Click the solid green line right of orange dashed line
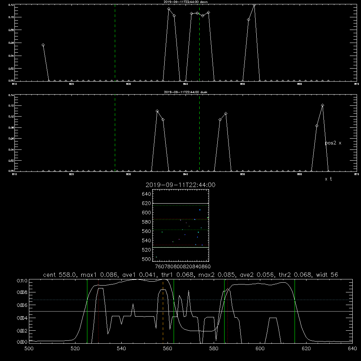361x361 pixels. 174,311
